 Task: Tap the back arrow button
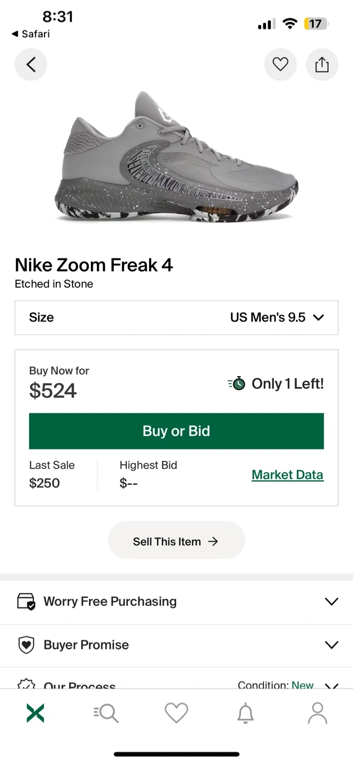coord(31,65)
